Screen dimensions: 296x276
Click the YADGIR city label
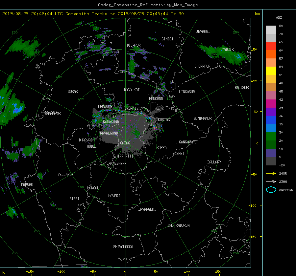click(228, 50)
